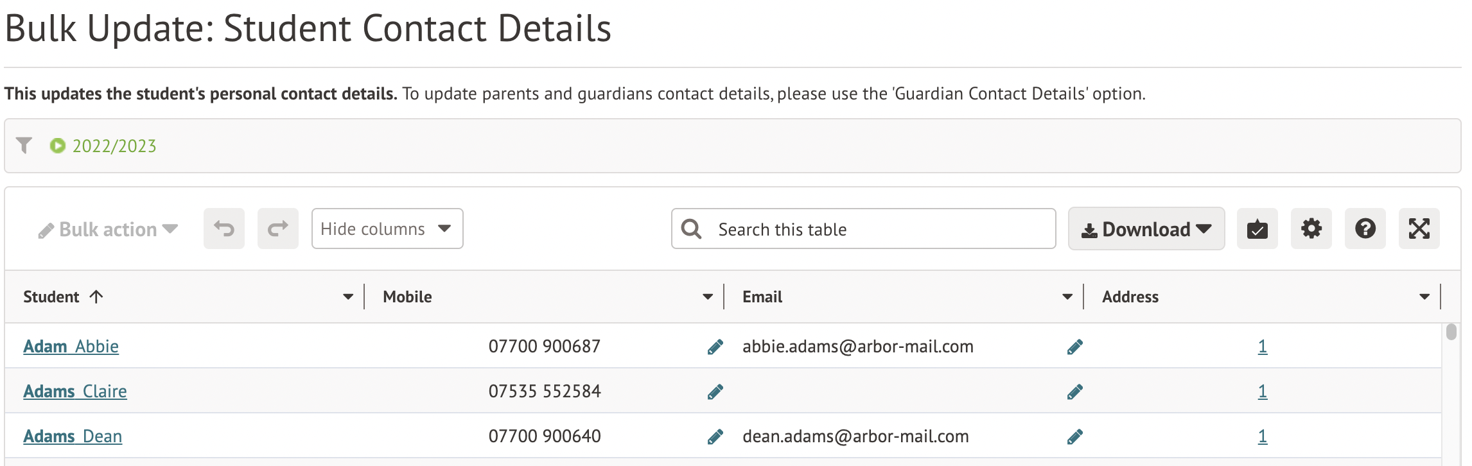Edit Adams Dean's mobile pencil icon
The height and width of the screenshot is (466, 1472).
point(715,437)
